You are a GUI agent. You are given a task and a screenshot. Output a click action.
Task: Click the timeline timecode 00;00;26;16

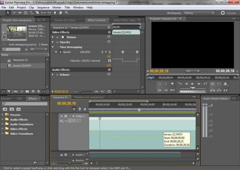[x=67, y=103]
